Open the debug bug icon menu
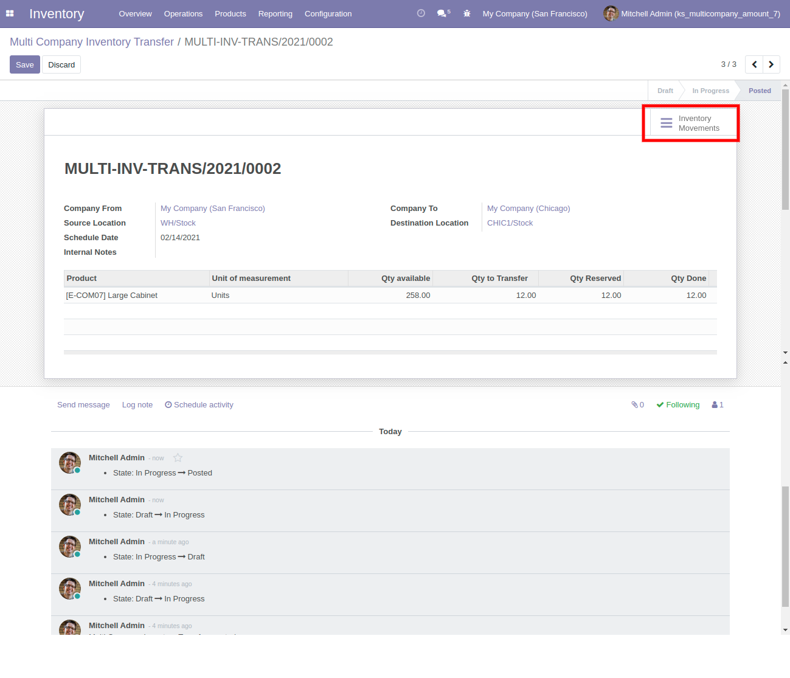Image resolution: width=790 pixels, height=678 pixels. (467, 13)
